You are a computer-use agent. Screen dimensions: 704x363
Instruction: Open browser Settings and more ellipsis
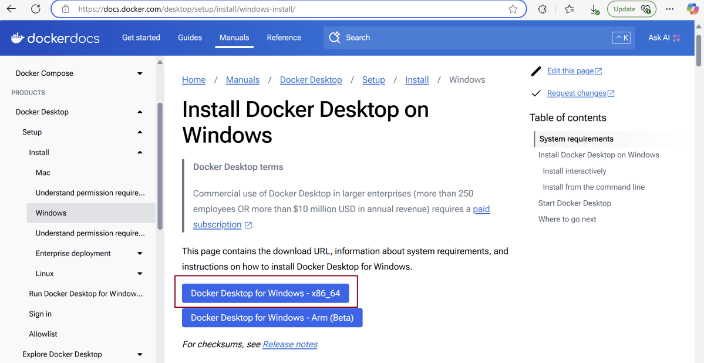click(670, 9)
